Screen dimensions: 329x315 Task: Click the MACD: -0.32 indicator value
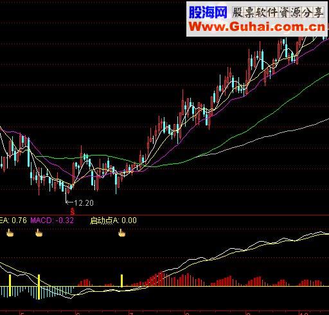point(52,221)
